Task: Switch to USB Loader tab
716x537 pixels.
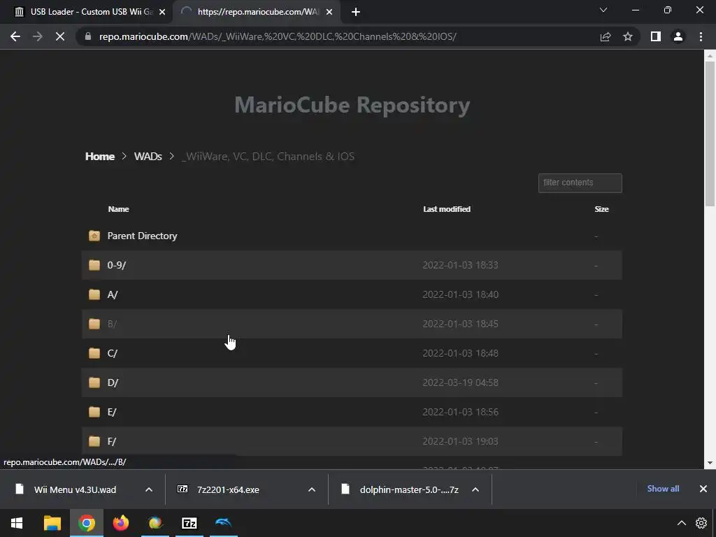Action: point(92,12)
